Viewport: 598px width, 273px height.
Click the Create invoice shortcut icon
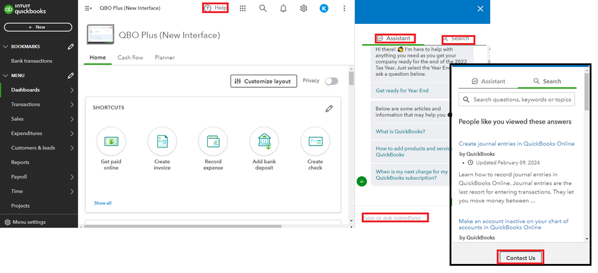click(162, 141)
